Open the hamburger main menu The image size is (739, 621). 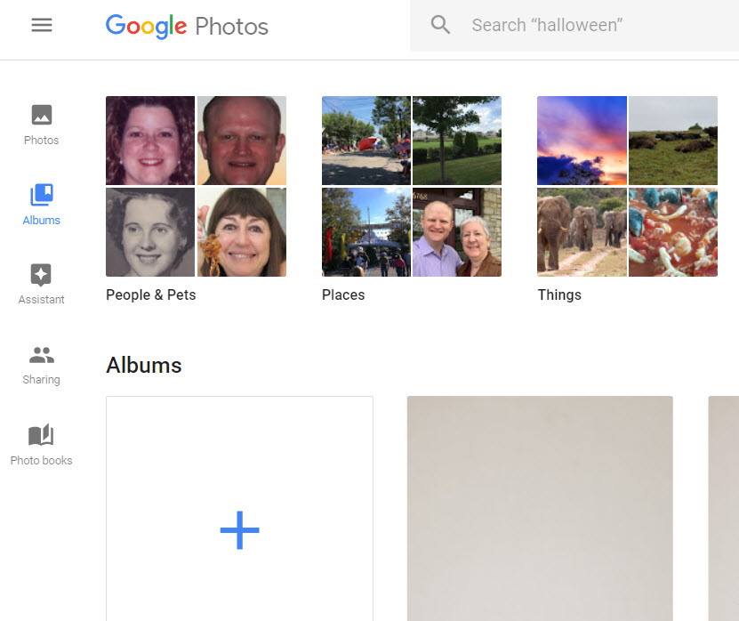42,25
